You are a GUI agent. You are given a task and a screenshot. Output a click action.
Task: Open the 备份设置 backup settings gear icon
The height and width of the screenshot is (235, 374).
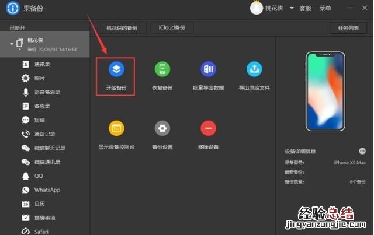(162, 128)
